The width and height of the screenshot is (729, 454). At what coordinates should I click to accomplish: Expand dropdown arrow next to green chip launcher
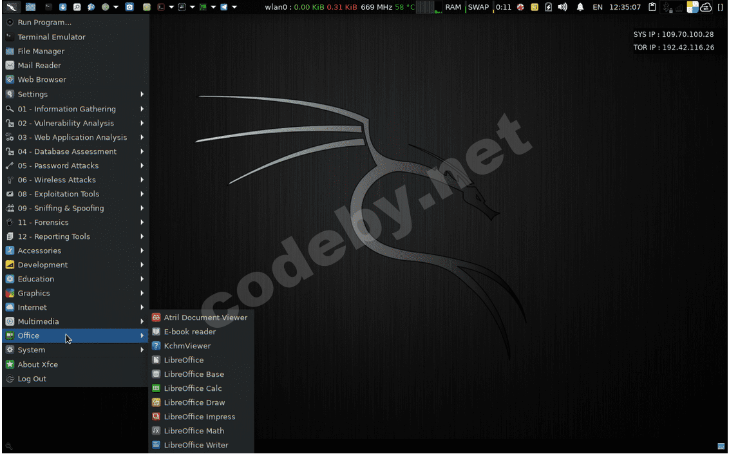tap(213, 7)
